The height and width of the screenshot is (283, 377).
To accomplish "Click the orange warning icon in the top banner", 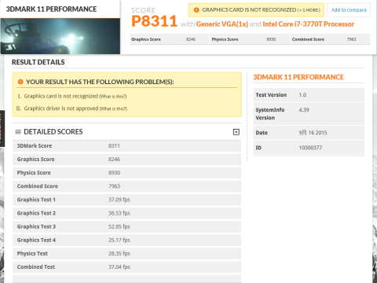I will pos(196,10).
